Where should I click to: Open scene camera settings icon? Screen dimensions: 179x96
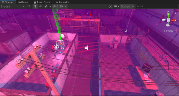116,7
